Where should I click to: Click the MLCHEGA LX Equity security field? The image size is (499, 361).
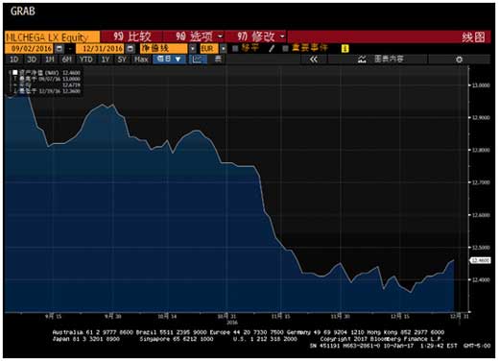click(x=52, y=36)
